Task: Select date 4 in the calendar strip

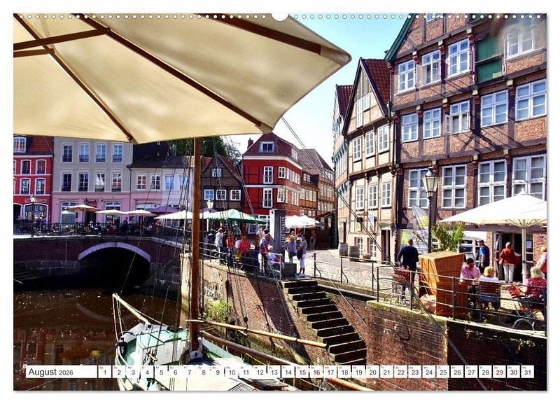Action: pyautogui.click(x=147, y=372)
